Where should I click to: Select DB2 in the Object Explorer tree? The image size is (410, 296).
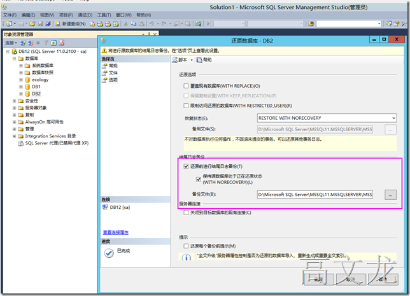tap(36, 94)
